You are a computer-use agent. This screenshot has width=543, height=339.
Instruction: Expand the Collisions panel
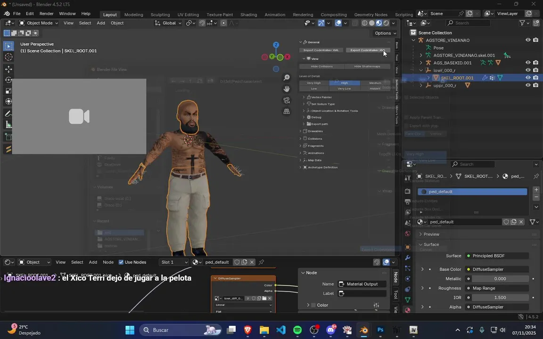pos(315,138)
